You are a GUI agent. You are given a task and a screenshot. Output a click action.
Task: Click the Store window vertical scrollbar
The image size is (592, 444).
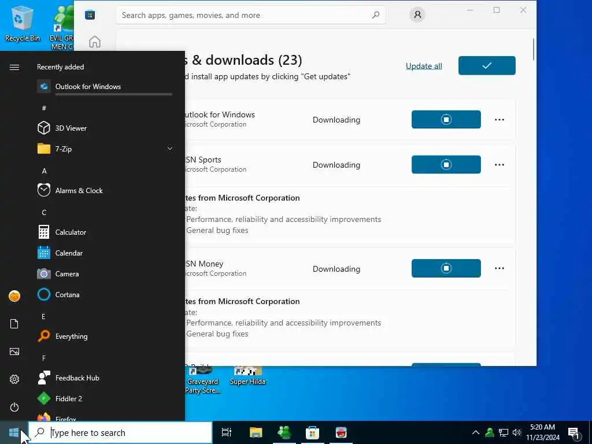534,49
